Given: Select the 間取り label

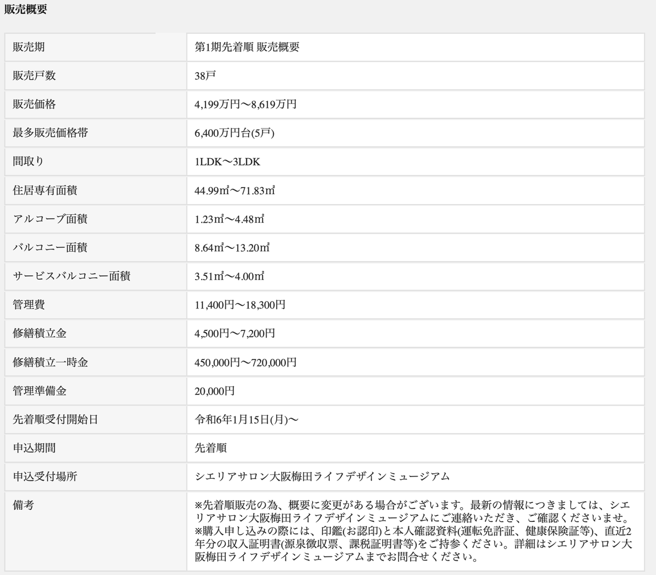Looking at the screenshot, I should point(28,161).
